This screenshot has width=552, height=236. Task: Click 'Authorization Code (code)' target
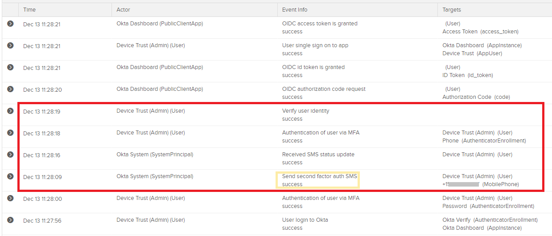[x=476, y=97]
